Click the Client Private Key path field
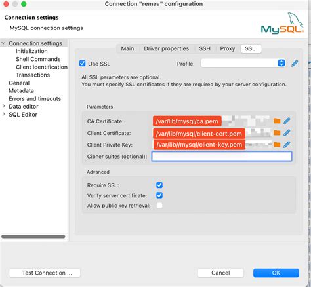311x287 pixels. [x=212, y=145]
